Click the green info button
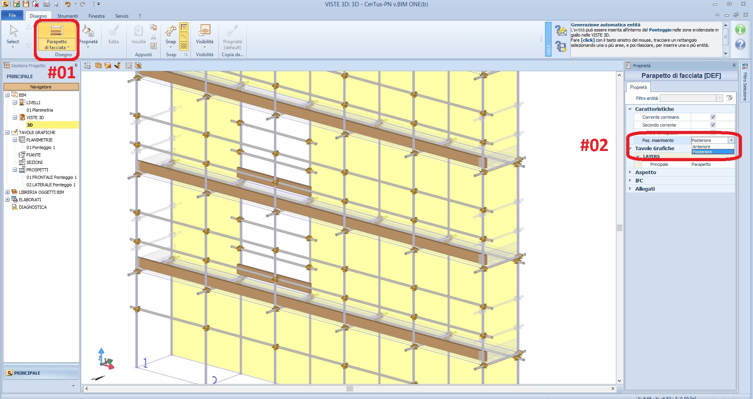This screenshot has height=399, width=753. [x=740, y=29]
